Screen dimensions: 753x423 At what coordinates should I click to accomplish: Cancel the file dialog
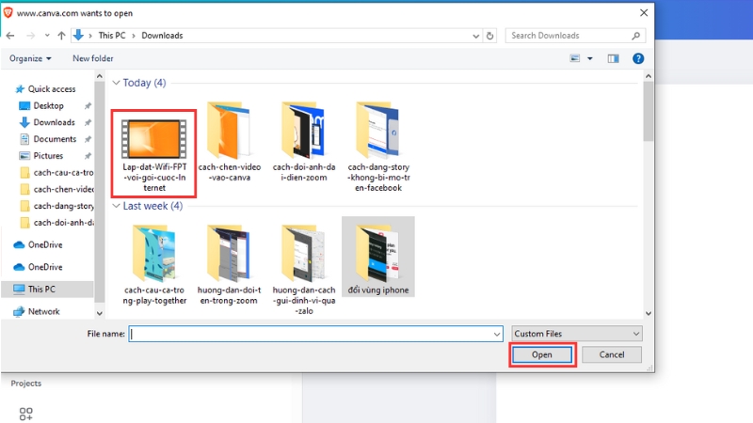pos(611,354)
